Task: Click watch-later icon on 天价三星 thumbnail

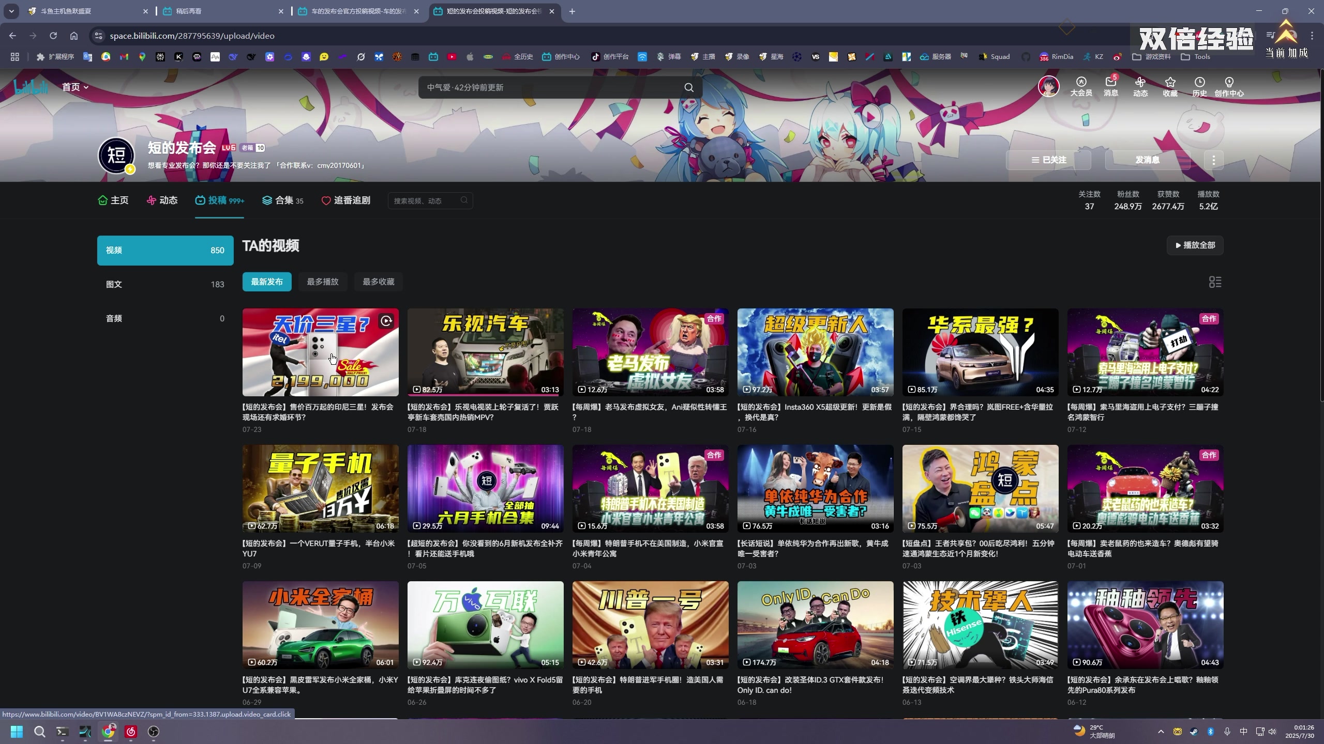Action: 386,321
